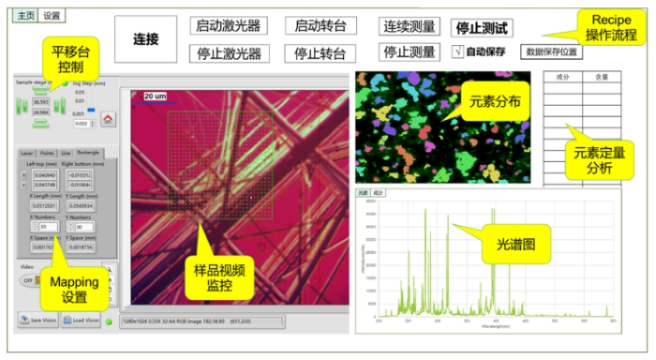Click the 启动激光器 button
656x360 pixels.
pos(229,26)
